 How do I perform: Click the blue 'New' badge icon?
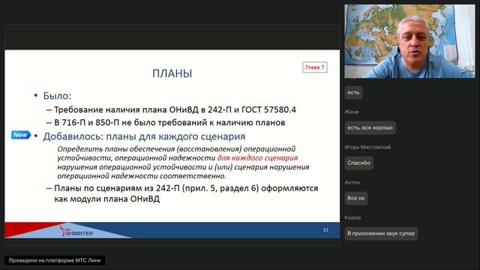[21, 135]
